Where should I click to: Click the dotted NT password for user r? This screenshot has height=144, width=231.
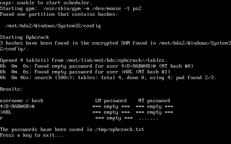(x=148, y=118)
